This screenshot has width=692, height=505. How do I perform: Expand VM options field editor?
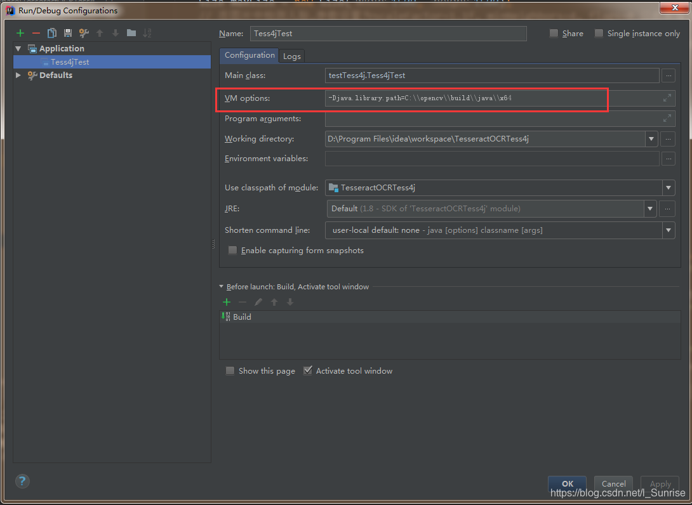point(667,98)
